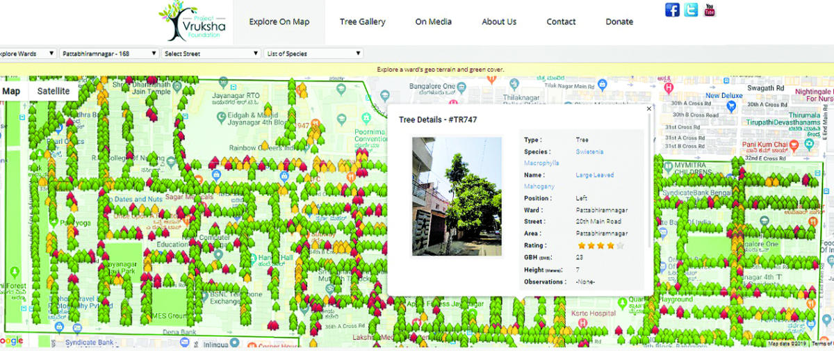Close the Tree Details popup
The image size is (834, 351).
point(649,108)
